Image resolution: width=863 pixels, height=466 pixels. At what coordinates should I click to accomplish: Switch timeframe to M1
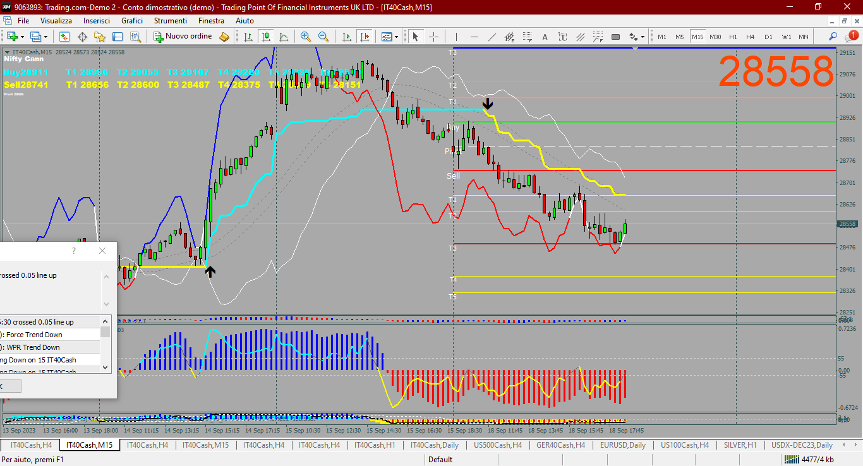(x=662, y=37)
